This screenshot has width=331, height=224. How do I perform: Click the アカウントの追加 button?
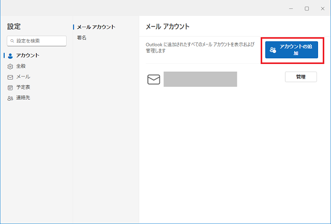pyautogui.click(x=292, y=50)
